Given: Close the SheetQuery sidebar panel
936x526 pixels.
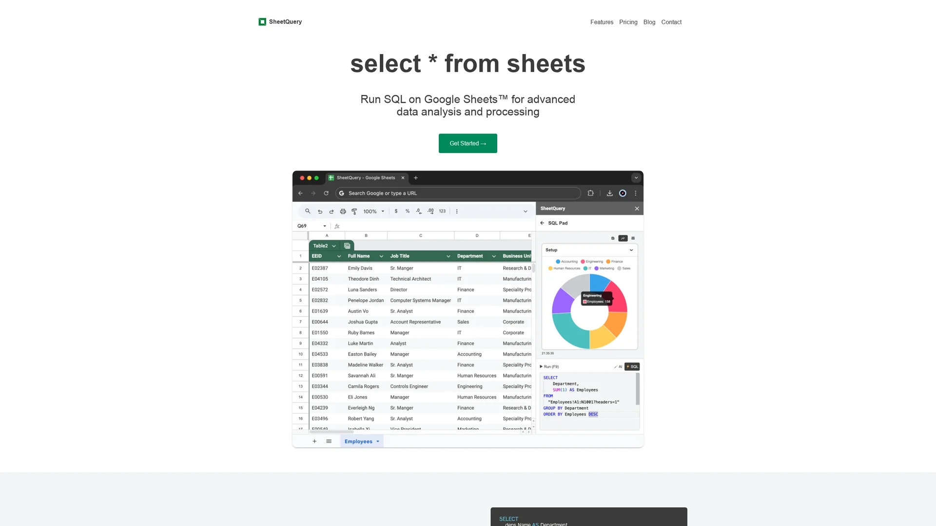Looking at the screenshot, I should pyautogui.click(x=637, y=208).
